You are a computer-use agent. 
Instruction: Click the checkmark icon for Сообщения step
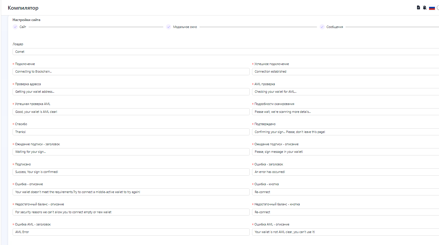pos(322,27)
